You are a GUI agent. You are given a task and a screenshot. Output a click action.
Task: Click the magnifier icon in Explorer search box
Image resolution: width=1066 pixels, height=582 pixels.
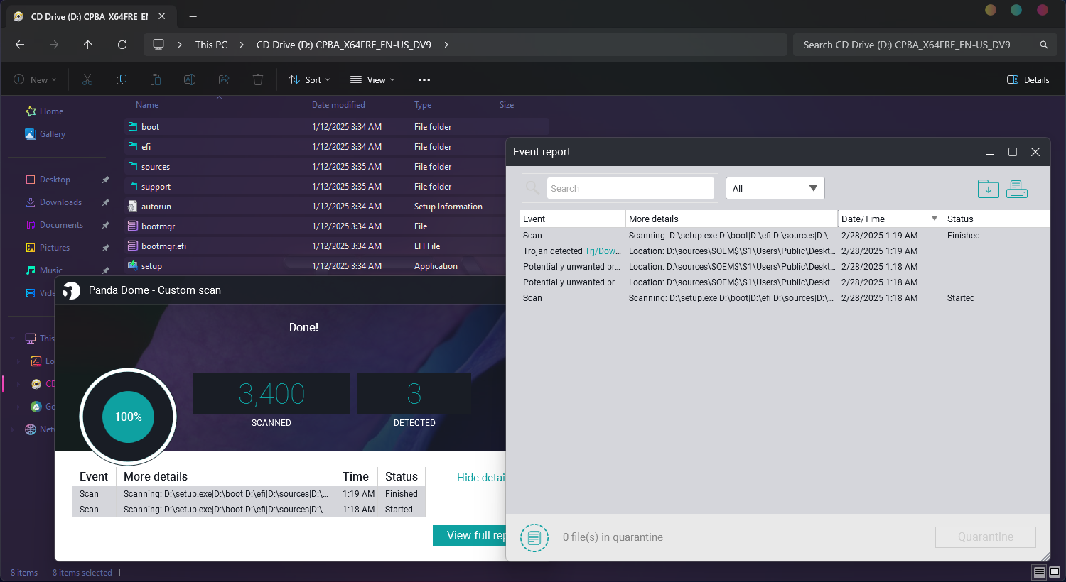(x=1044, y=45)
